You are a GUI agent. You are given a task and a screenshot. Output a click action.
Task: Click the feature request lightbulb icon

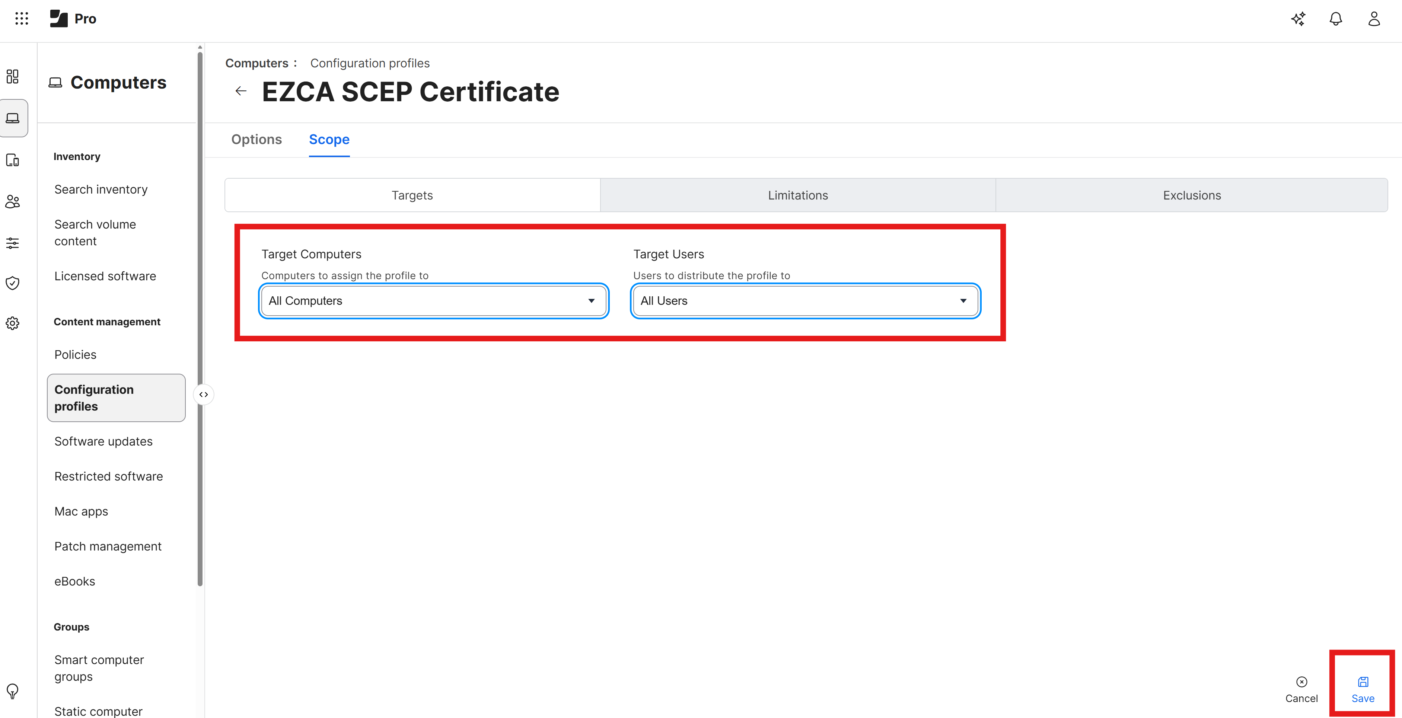point(13,691)
